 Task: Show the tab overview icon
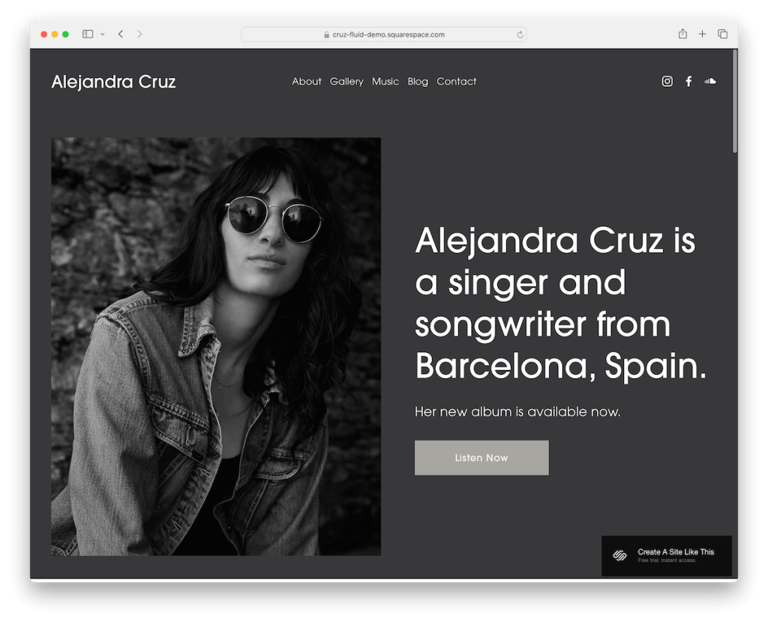click(x=722, y=34)
